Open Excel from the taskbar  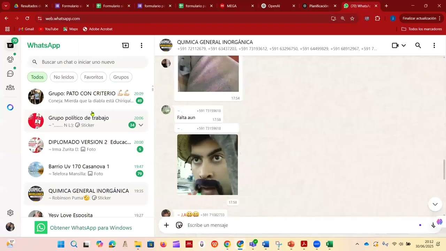[x=329, y=244]
